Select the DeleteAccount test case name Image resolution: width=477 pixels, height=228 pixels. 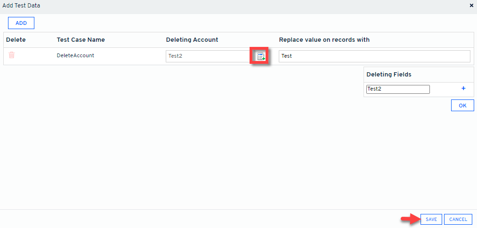(x=75, y=55)
